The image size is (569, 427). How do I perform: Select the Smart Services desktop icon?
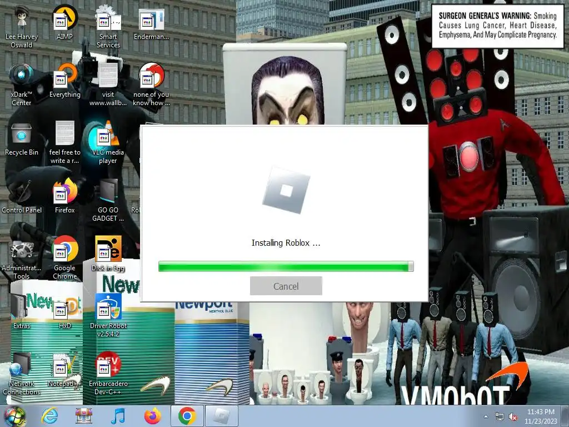(108, 27)
